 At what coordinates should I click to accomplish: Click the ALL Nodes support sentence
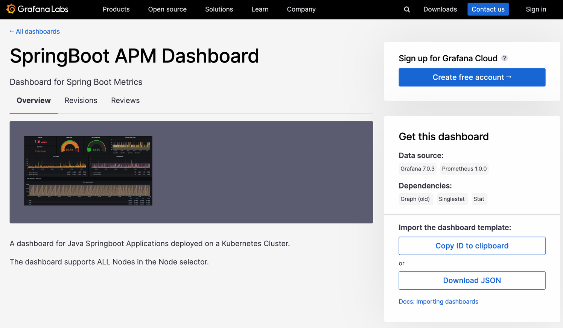pyautogui.click(x=109, y=262)
